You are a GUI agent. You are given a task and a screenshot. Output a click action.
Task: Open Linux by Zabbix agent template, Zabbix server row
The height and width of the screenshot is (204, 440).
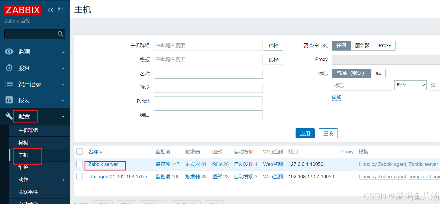point(382,164)
